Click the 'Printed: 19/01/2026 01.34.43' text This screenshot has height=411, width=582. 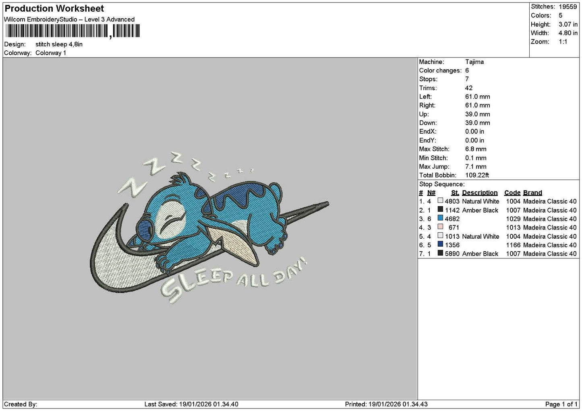tap(386, 405)
